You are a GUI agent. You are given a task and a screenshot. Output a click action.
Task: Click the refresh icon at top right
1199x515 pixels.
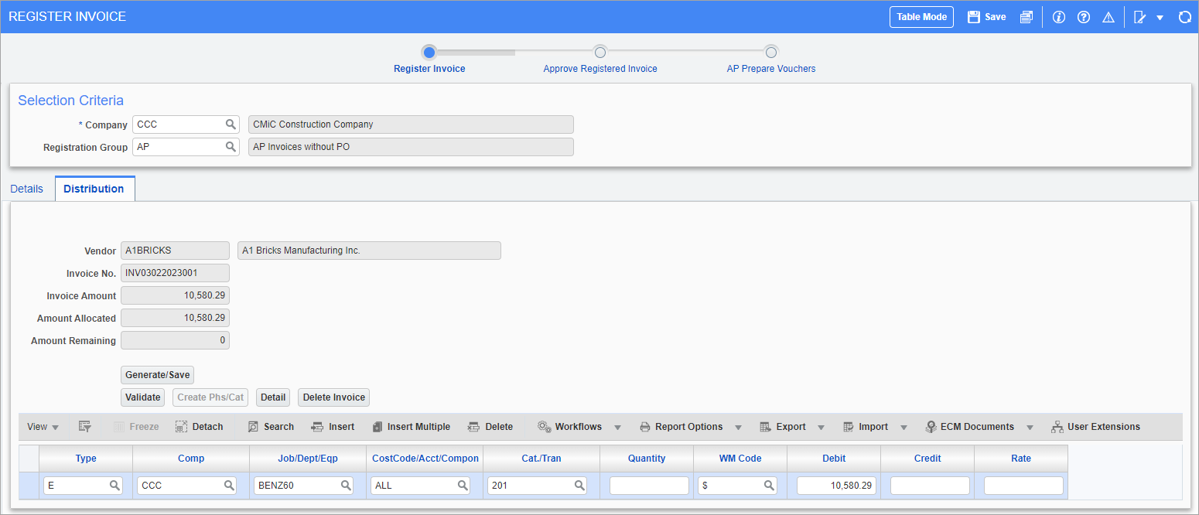coord(1185,16)
